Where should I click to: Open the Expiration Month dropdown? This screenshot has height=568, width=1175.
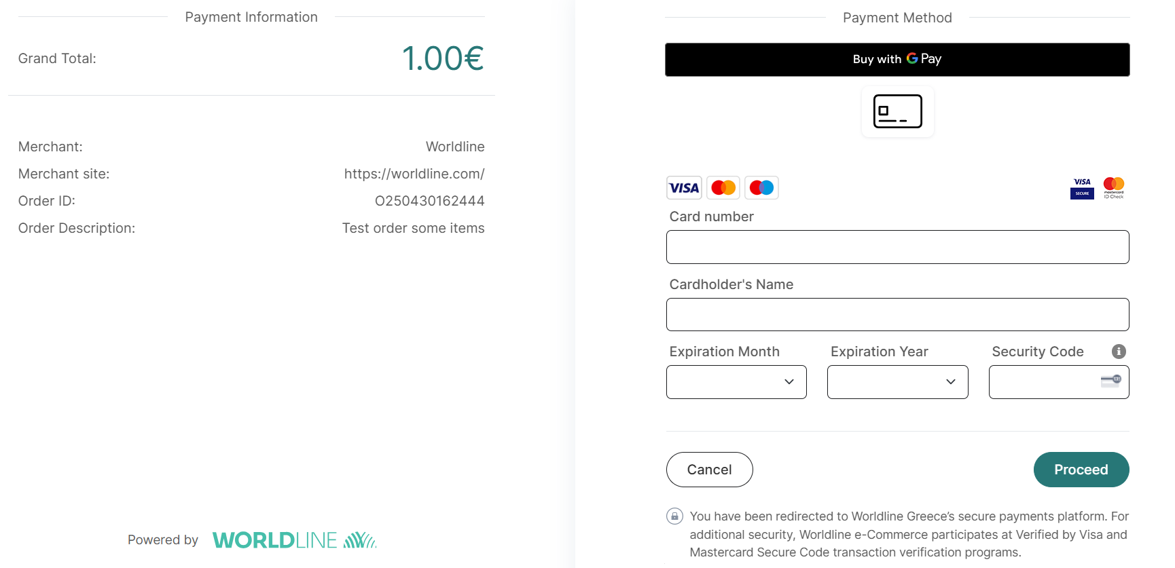click(x=736, y=382)
